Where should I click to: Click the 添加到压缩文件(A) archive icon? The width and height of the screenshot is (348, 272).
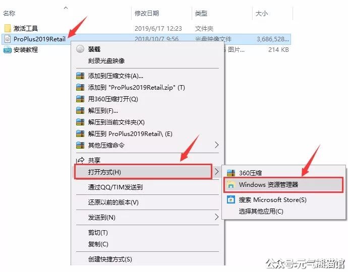[80, 76]
